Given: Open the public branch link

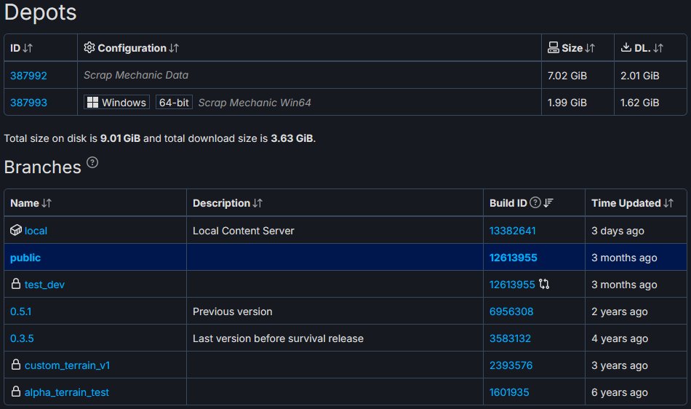Looking at the screenshot, I should (x=25, y=258).
